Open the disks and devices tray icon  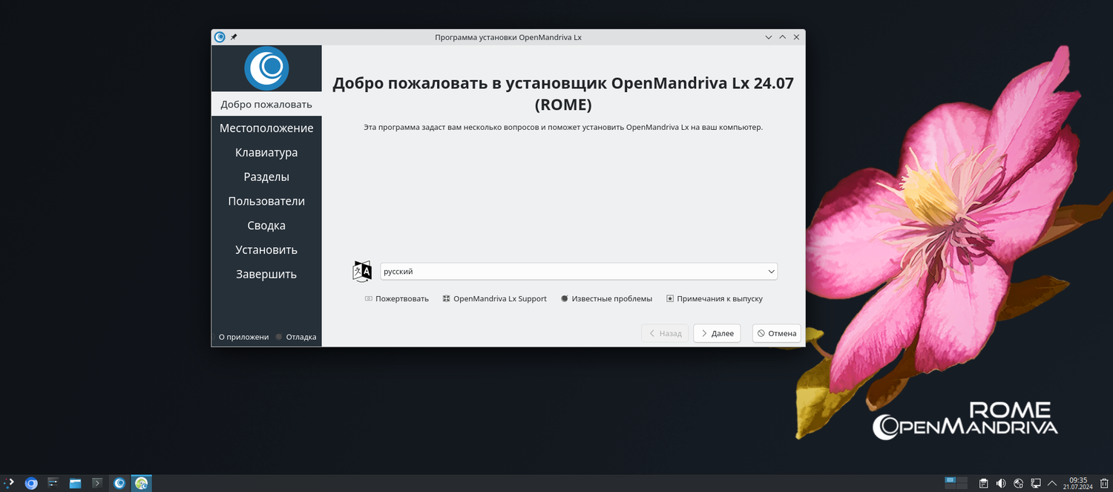click(x=1019, y=483)
